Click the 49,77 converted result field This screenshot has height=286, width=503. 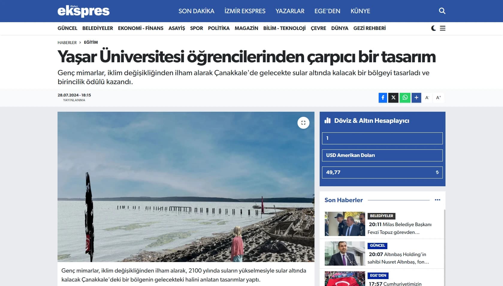tap(382, 172)
